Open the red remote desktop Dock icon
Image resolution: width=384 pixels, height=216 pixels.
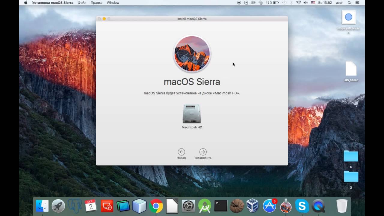107,206
